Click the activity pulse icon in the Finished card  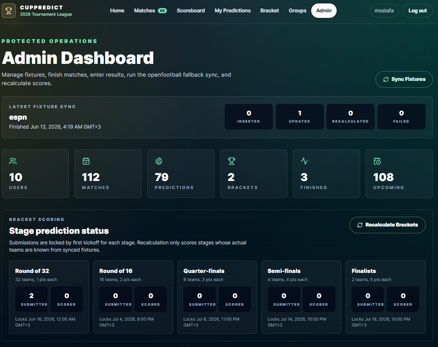pos(304,161)
